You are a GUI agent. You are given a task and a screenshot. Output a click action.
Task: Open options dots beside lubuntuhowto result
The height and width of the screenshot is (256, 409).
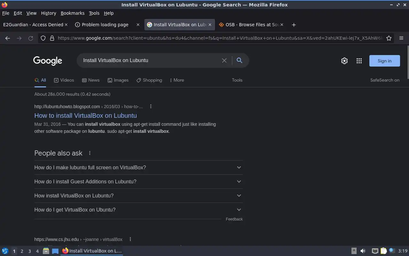(151, 107)
